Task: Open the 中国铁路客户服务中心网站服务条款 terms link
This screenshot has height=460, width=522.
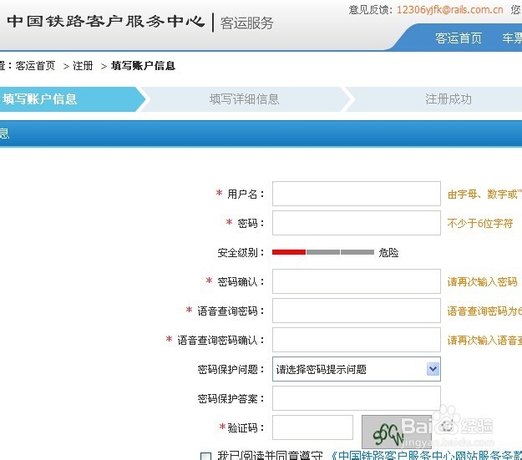Action: click(426, 456)
